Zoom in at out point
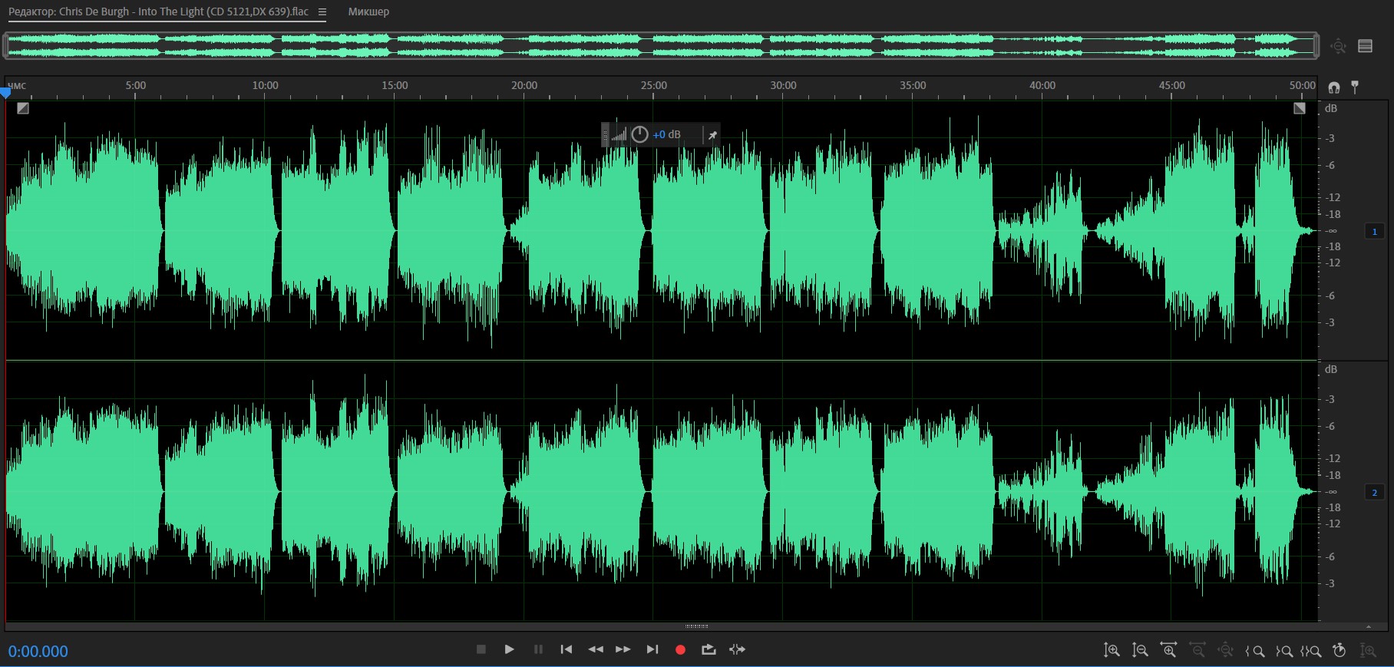The image size is (1394, 667). (1283, 651)
